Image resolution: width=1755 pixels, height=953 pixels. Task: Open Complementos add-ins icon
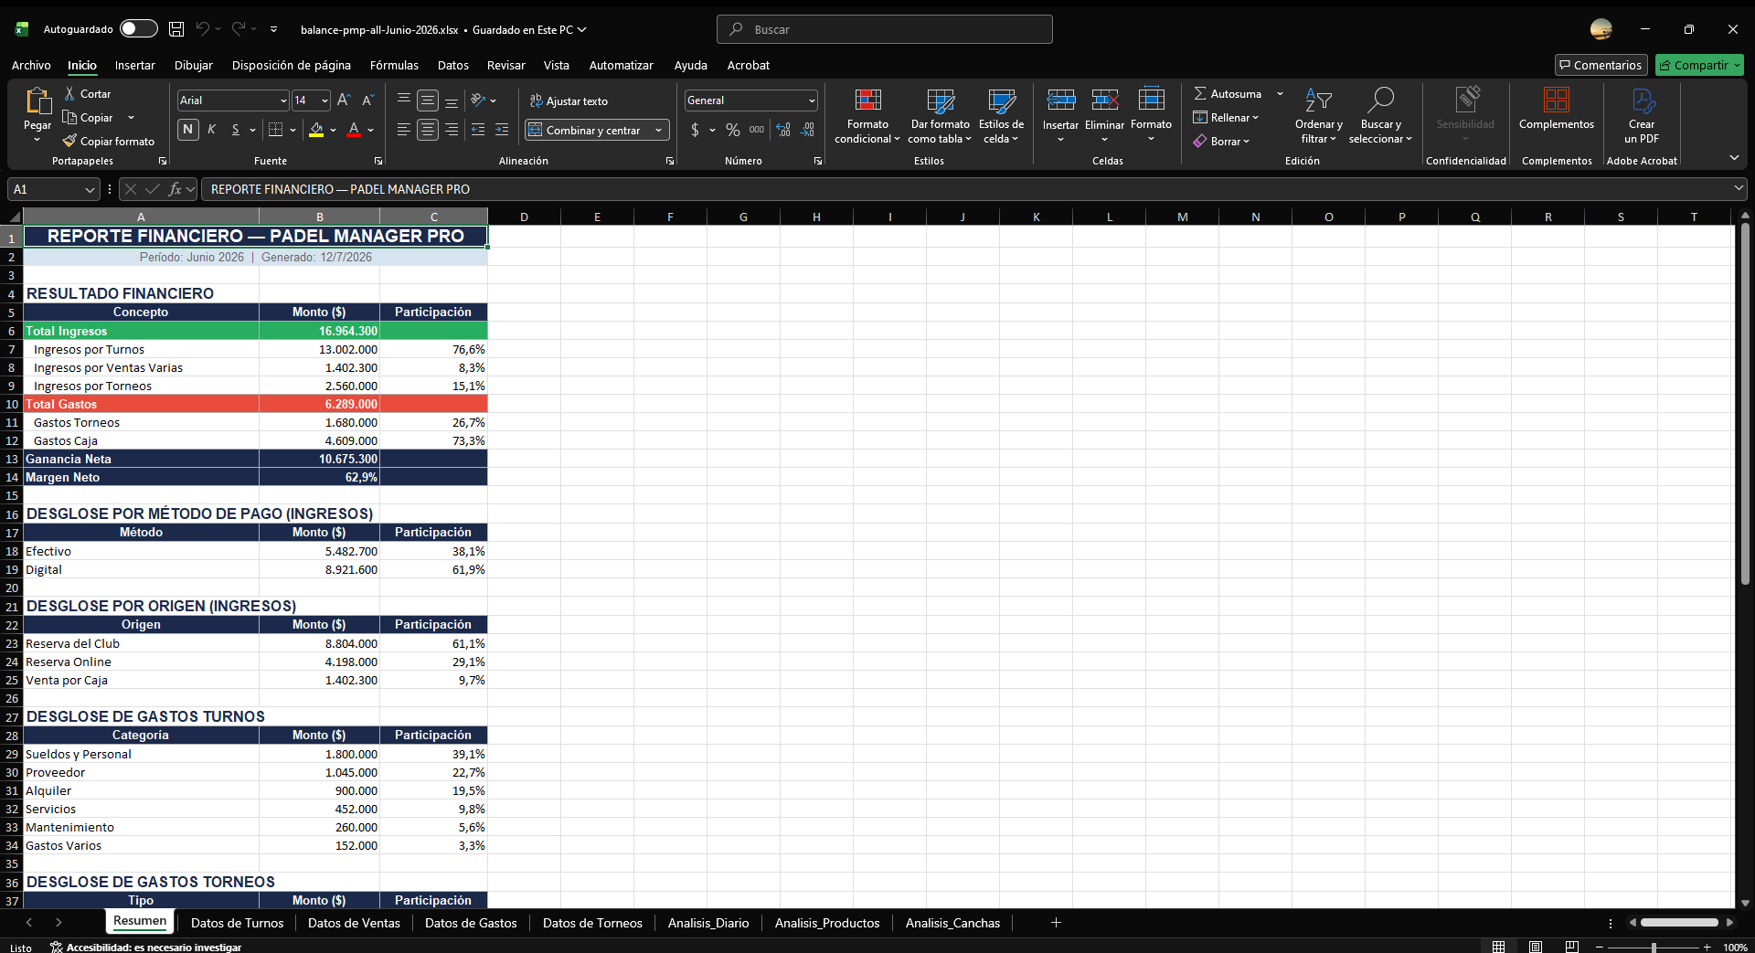tap(1557, 101)
